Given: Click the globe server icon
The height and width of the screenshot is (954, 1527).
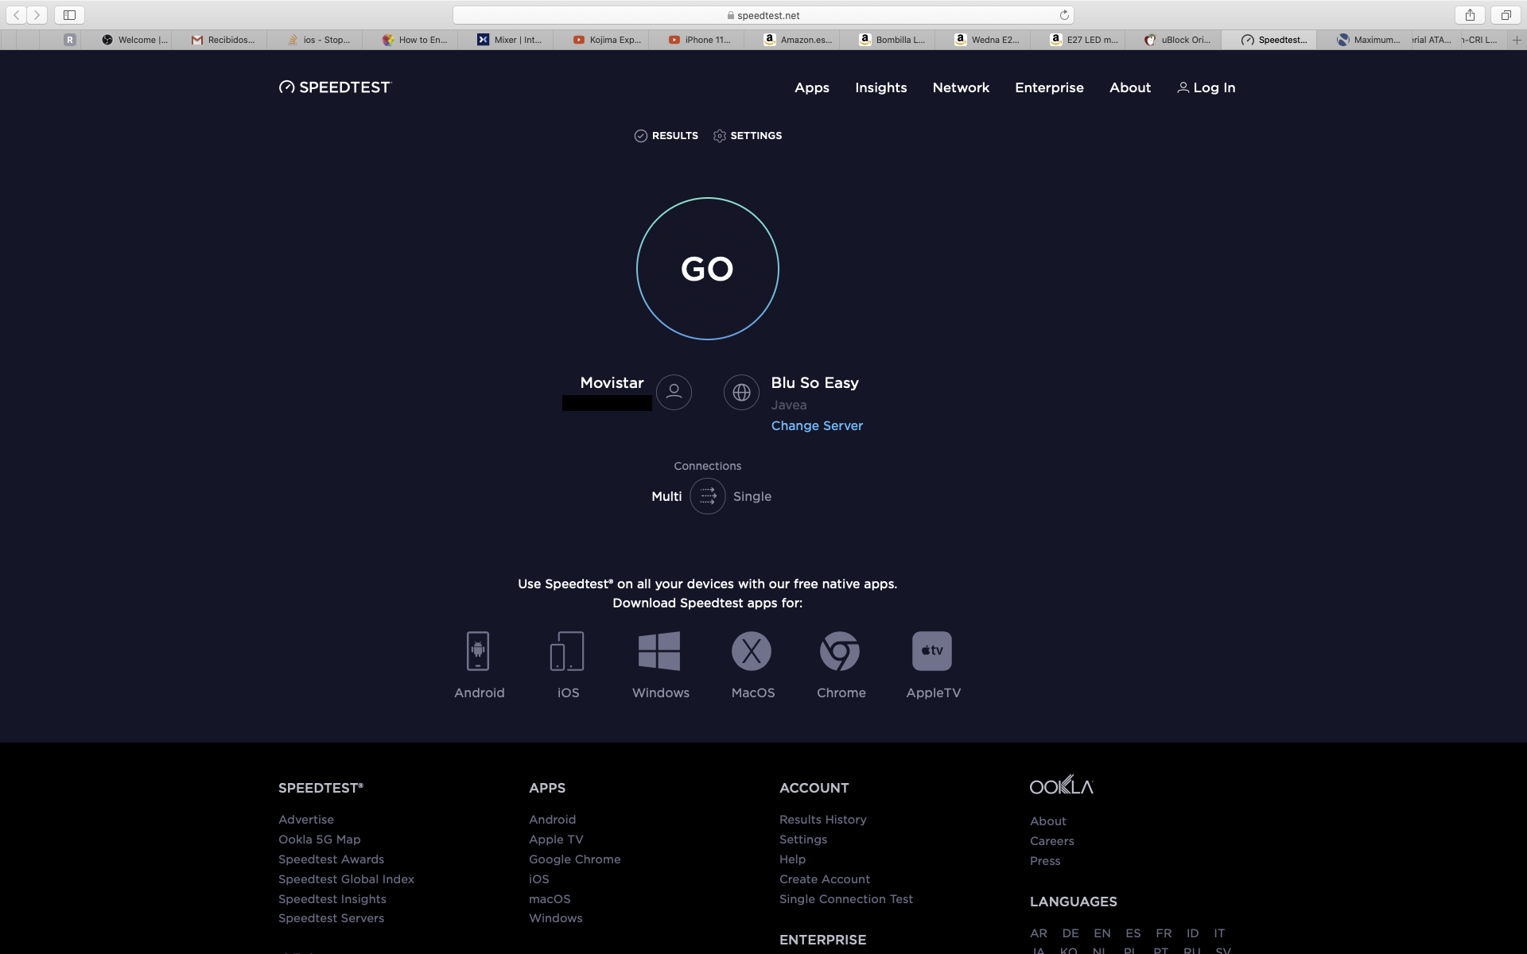Looking at the screenshot, I should tap(741, 393).
